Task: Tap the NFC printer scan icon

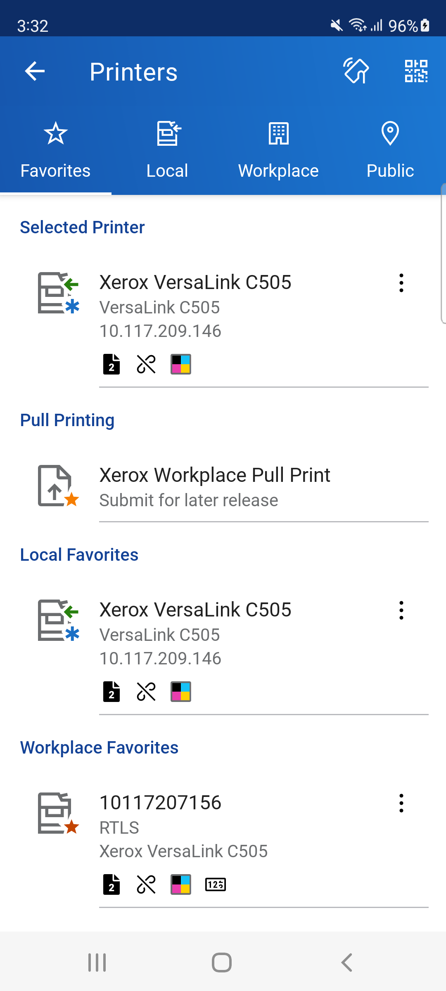Action: coord(356,71)
